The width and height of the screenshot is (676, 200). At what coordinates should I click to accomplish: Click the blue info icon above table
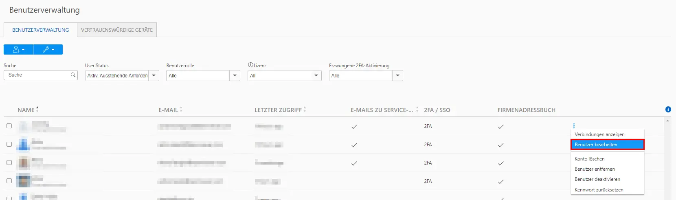(668, 109)
